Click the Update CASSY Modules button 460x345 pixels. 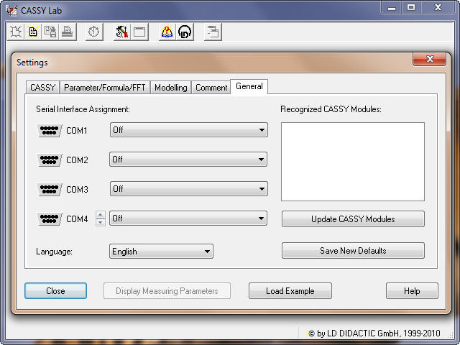[353, 218]
